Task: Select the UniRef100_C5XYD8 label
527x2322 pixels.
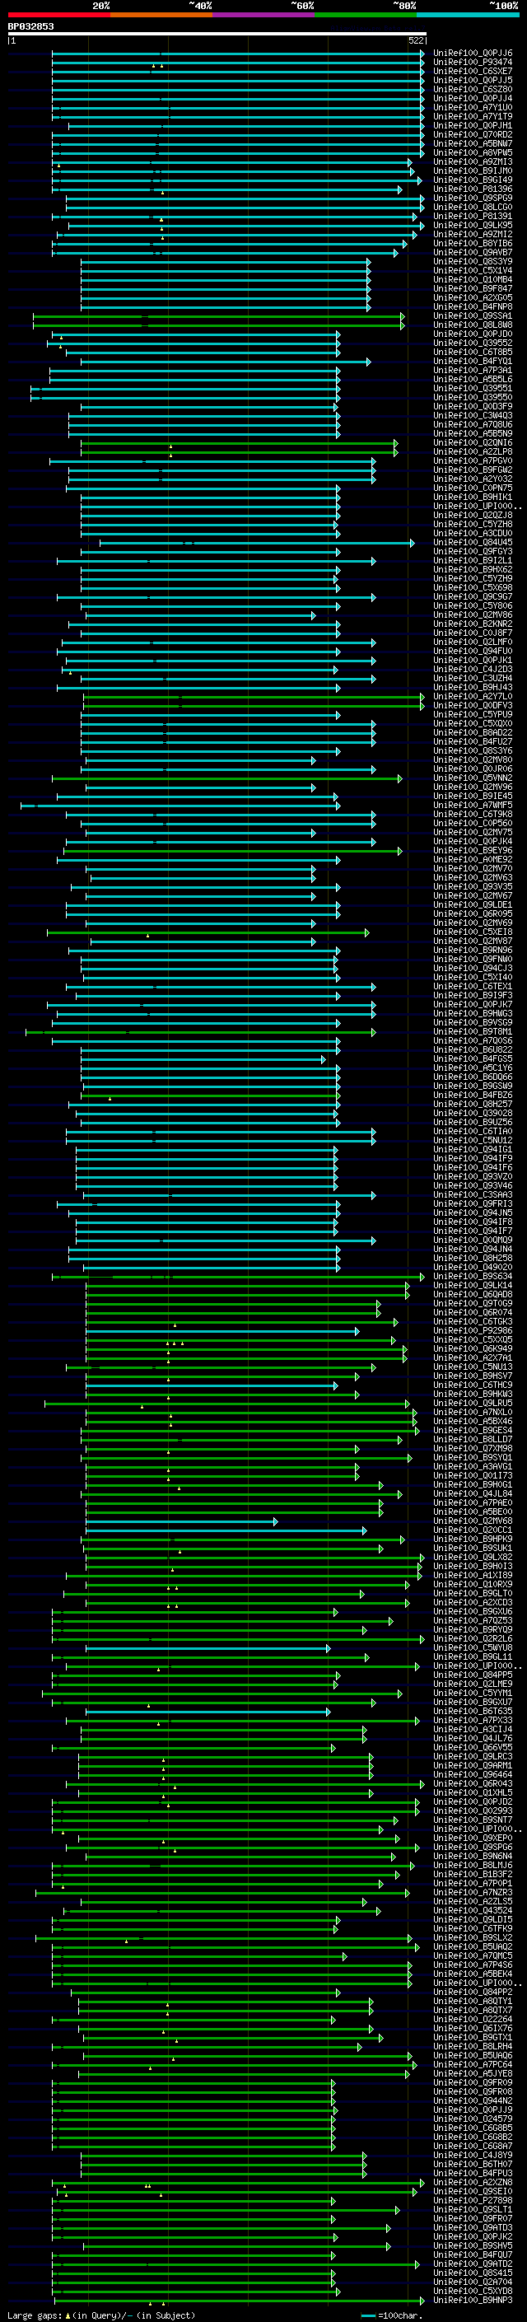Action: click(x=473, y=2292)
